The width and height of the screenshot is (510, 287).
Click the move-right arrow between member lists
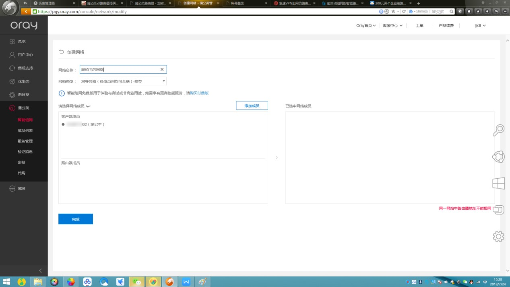coord(277,158)
